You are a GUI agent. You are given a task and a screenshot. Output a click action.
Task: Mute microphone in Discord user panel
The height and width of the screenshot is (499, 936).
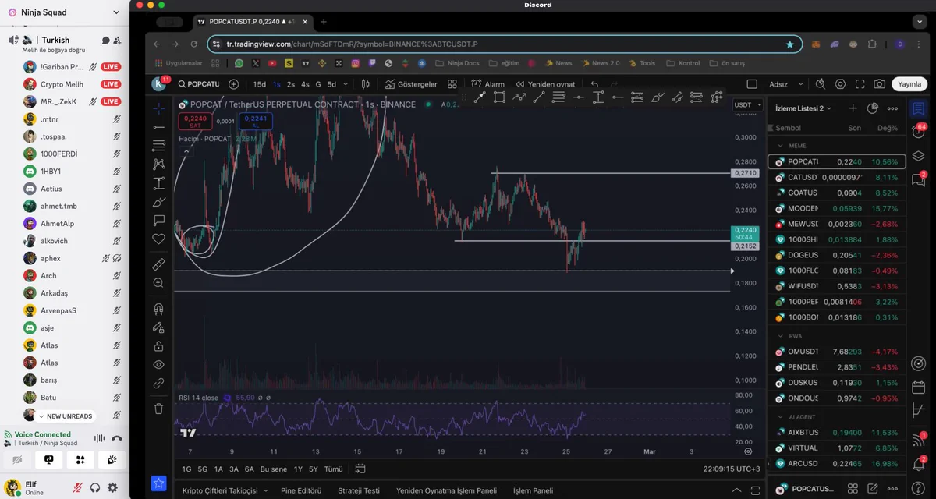tap(78, 487)
